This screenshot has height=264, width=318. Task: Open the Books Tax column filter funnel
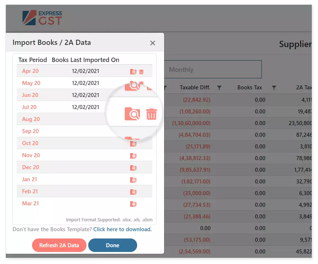pyautogui.click(x=274, y=88)
